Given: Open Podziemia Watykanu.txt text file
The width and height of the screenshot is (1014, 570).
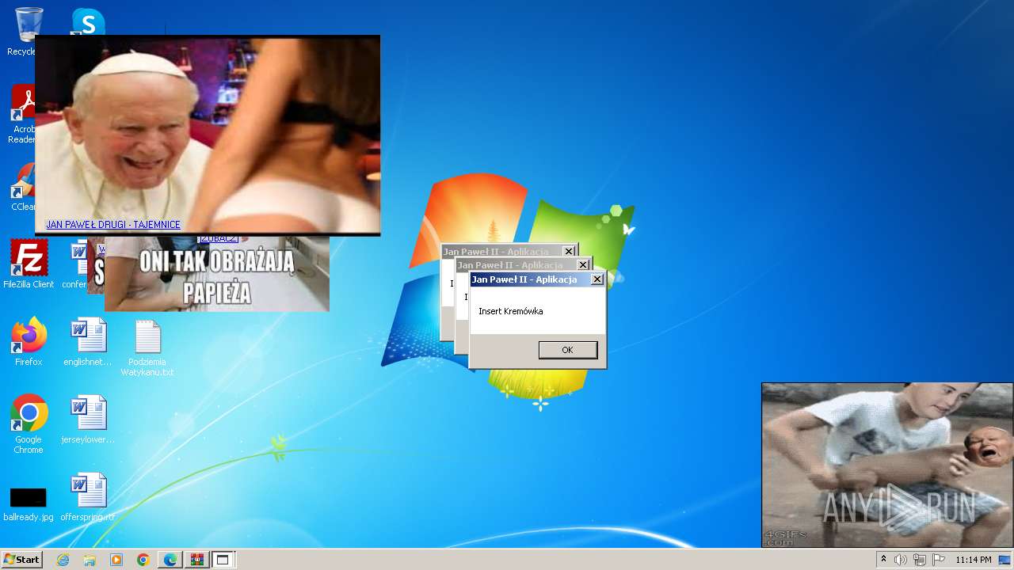Looking at the screenshot, I should pos(147,347).
